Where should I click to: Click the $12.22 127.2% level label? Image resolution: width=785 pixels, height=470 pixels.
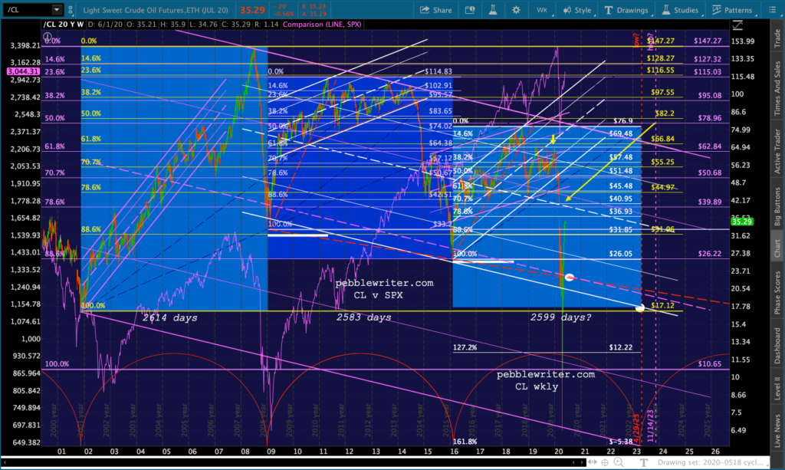coord(620,347)
